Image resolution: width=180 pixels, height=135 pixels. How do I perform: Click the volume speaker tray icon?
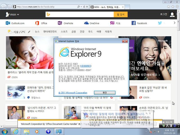pos(159,132)
